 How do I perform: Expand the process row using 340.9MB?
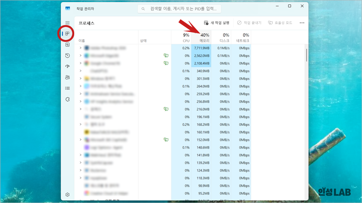pos(81,71)
